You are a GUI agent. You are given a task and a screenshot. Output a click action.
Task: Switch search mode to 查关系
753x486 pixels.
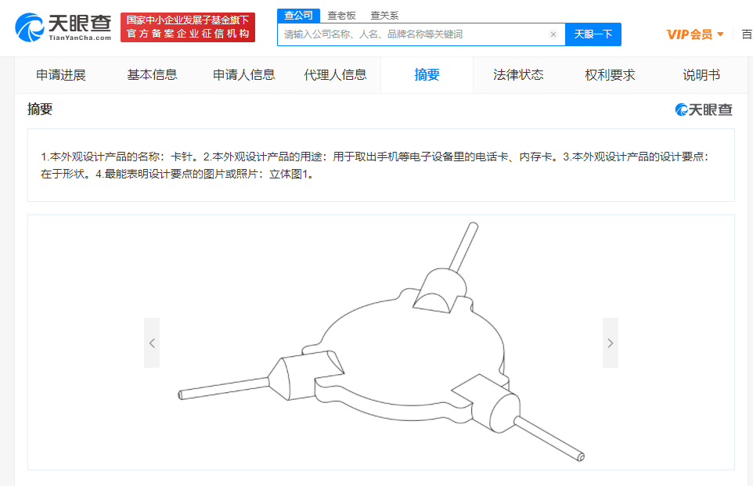click(x=384, y=16)
